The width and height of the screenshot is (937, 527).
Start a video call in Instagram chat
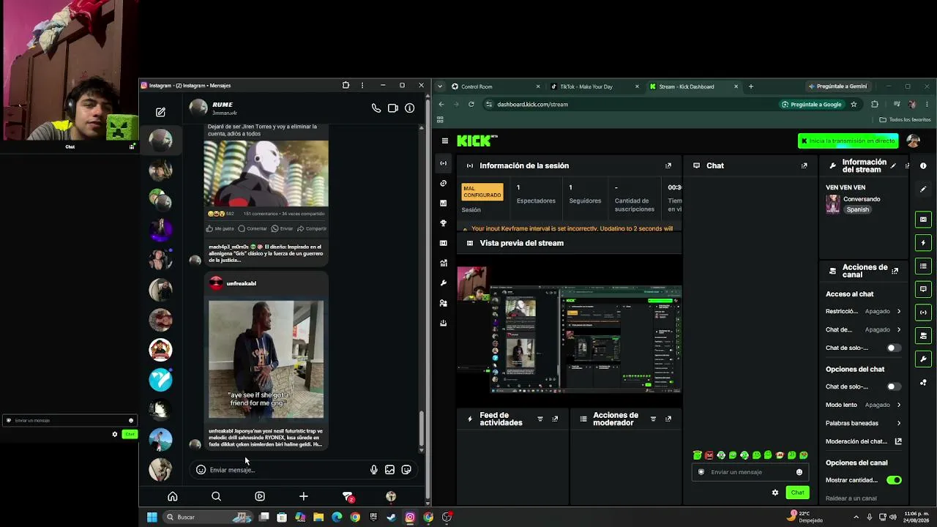coord(393,108)
